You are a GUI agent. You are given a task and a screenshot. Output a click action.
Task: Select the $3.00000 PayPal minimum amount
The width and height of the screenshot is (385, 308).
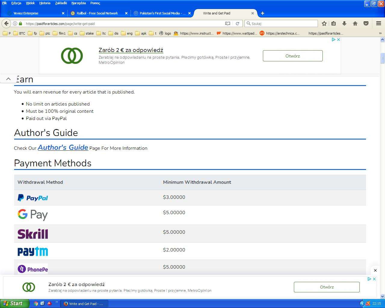[x=174, y=197]
